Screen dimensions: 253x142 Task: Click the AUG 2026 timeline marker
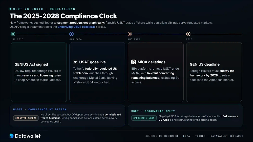[130, 34]
